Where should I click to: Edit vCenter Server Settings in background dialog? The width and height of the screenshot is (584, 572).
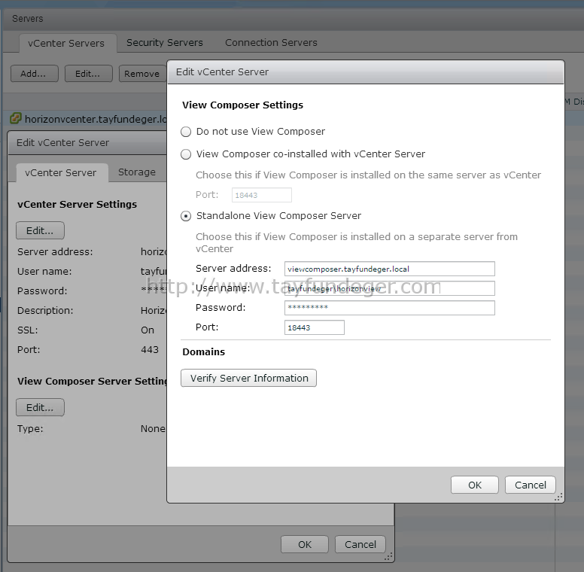point(40,230)
